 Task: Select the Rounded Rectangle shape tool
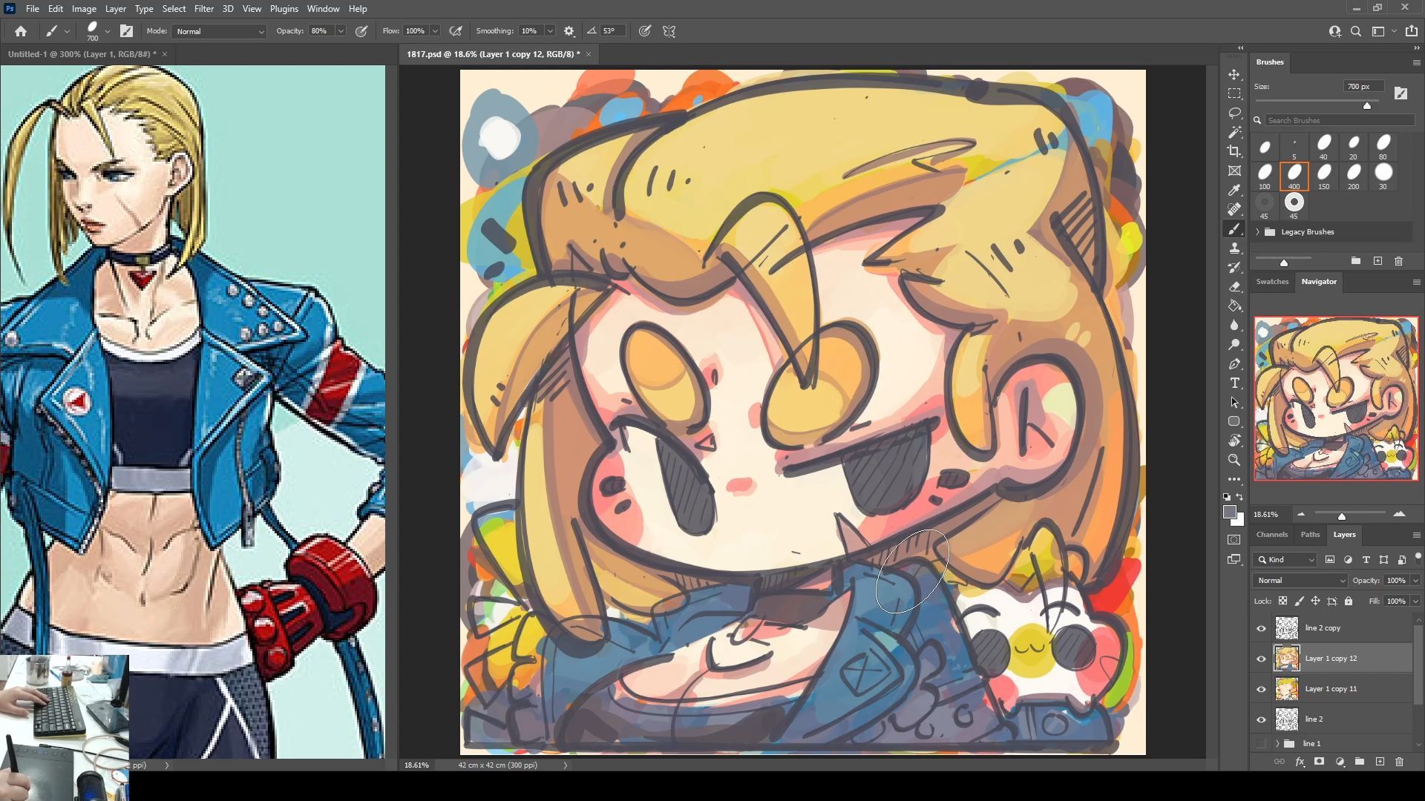click(x=1234, y=421)
